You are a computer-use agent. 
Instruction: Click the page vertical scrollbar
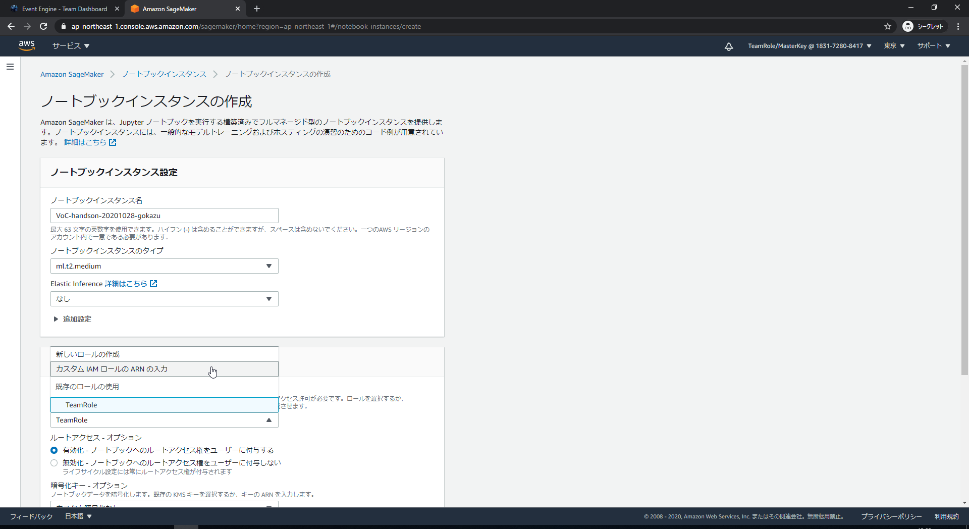coord(964,220)
